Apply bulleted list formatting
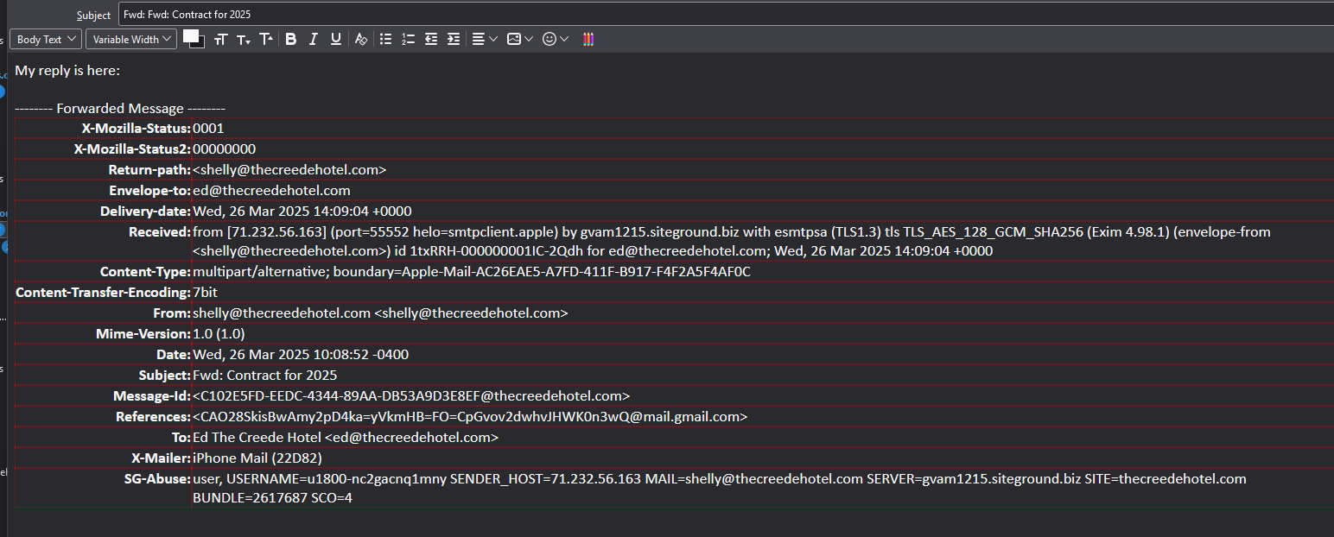 pyautogui.click(x=386, y=39)
